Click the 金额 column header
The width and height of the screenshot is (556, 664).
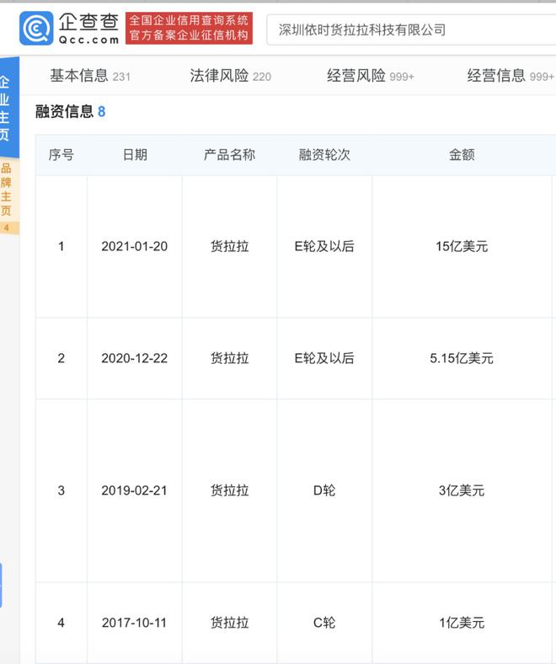[462, 154]
